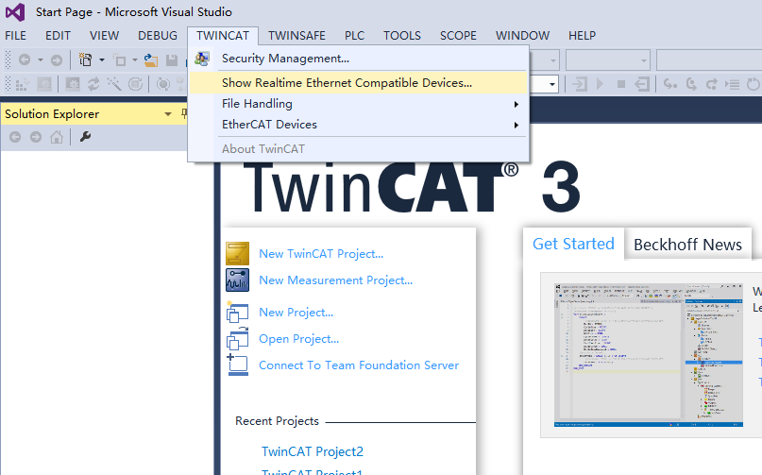Open the WINDOW menu

[x=522, y=36]
